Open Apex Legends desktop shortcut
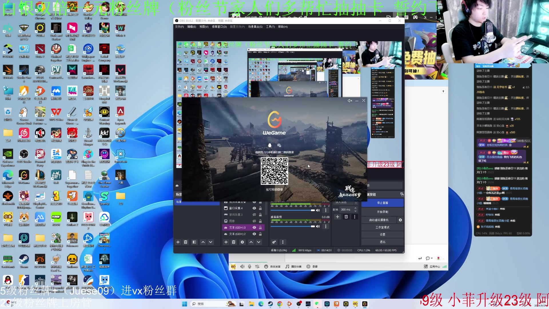The image size is (549, 309). (x=120, y=116)
